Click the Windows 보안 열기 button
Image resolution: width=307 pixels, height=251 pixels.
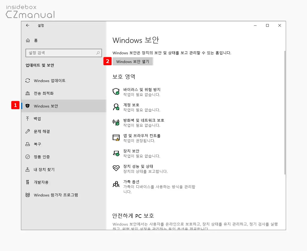coord(133,61)
